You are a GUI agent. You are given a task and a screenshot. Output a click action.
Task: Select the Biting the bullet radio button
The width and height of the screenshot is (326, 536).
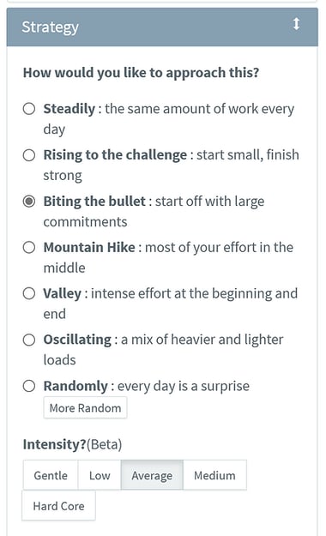click(29, 202)
